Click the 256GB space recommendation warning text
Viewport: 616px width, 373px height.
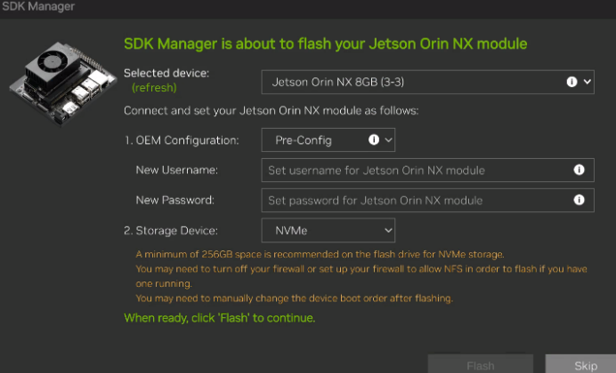click(320, 255)
